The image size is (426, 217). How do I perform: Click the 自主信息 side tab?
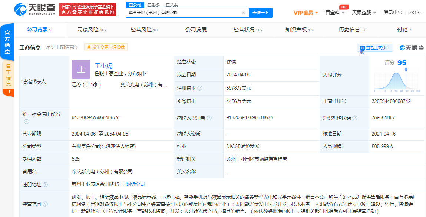click(x=8, y=74)
